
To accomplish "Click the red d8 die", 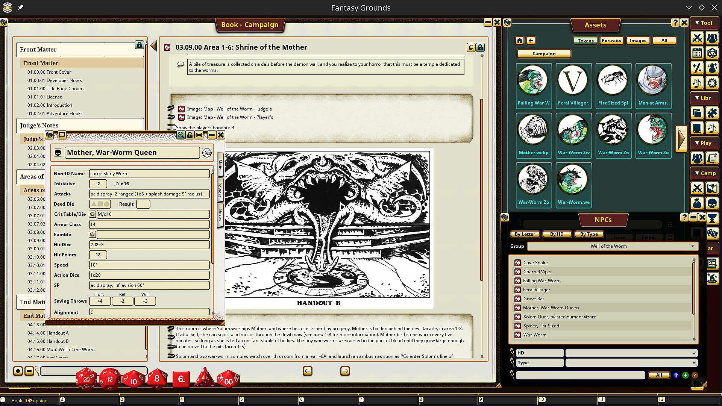I will tap(156, 379).
